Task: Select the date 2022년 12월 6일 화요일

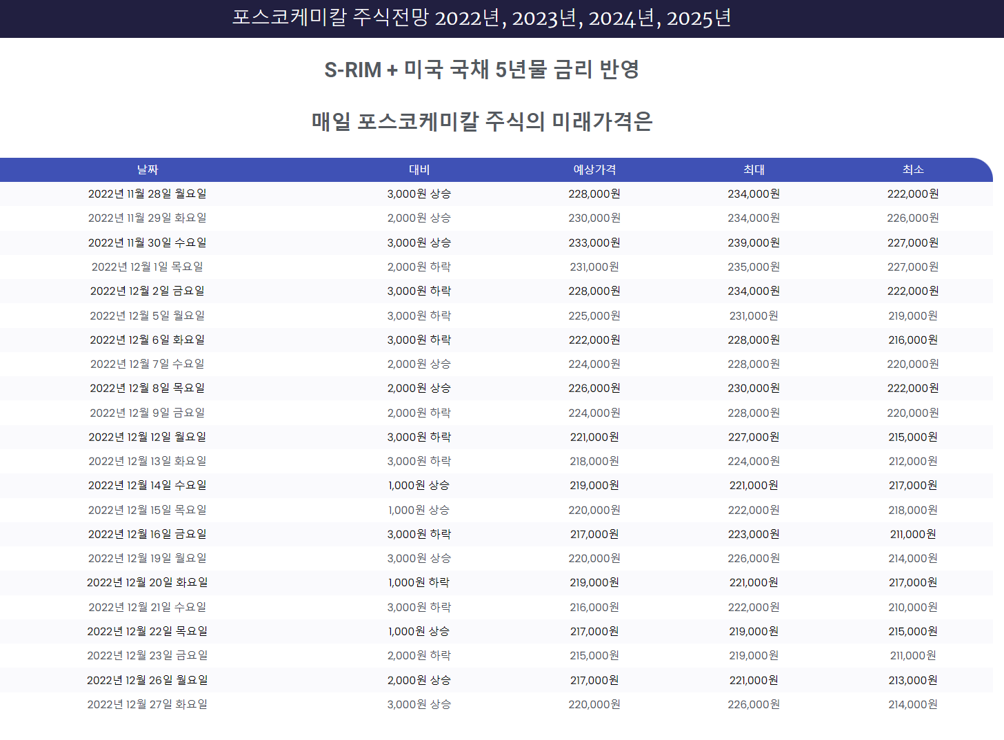Action: 148,340
